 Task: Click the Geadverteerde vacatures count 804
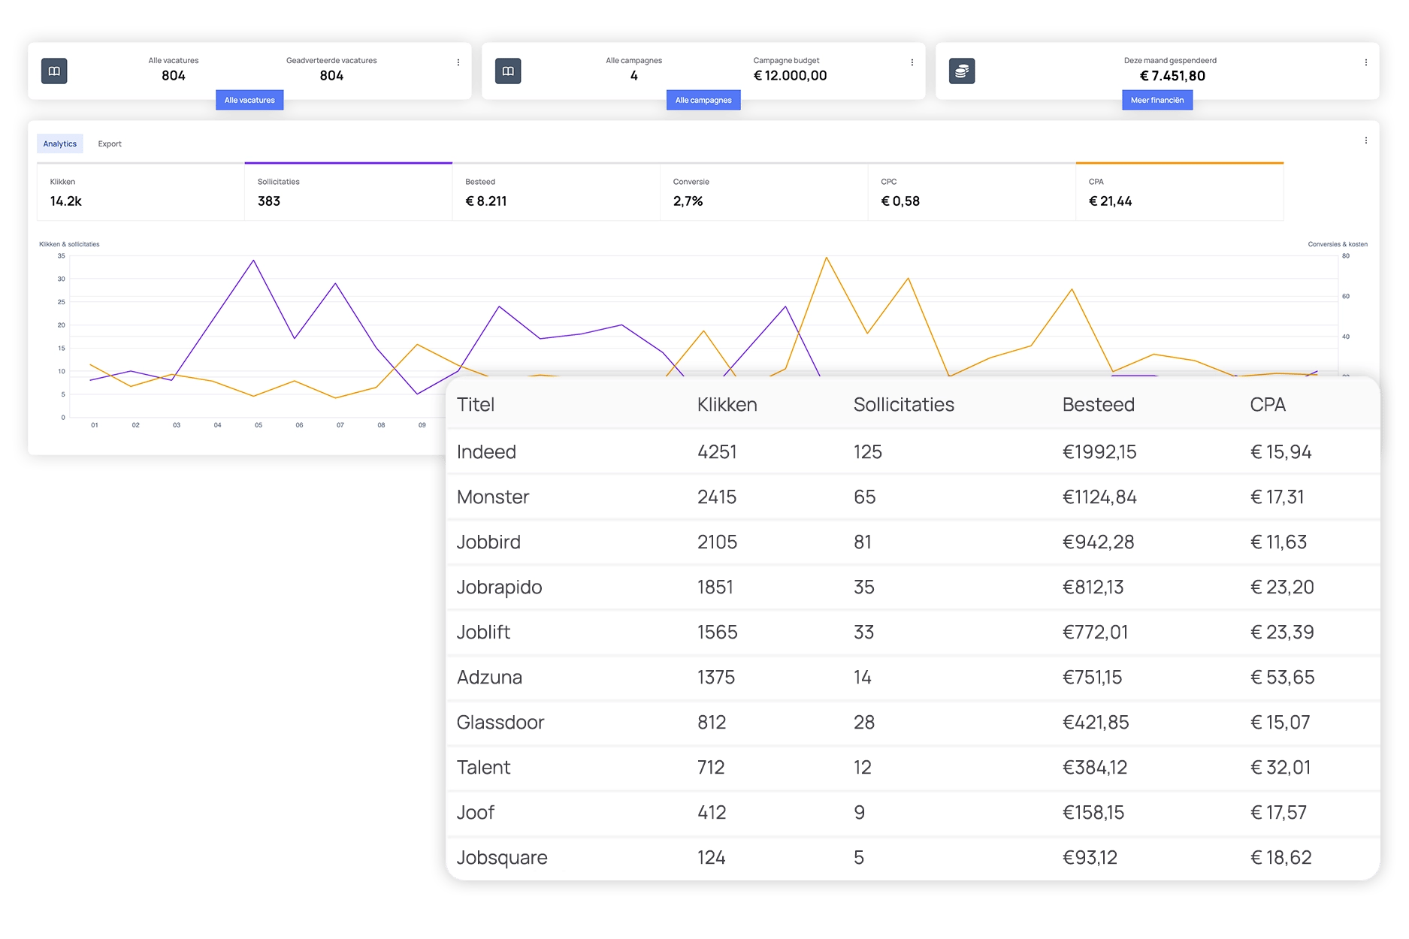click(331, 76)
